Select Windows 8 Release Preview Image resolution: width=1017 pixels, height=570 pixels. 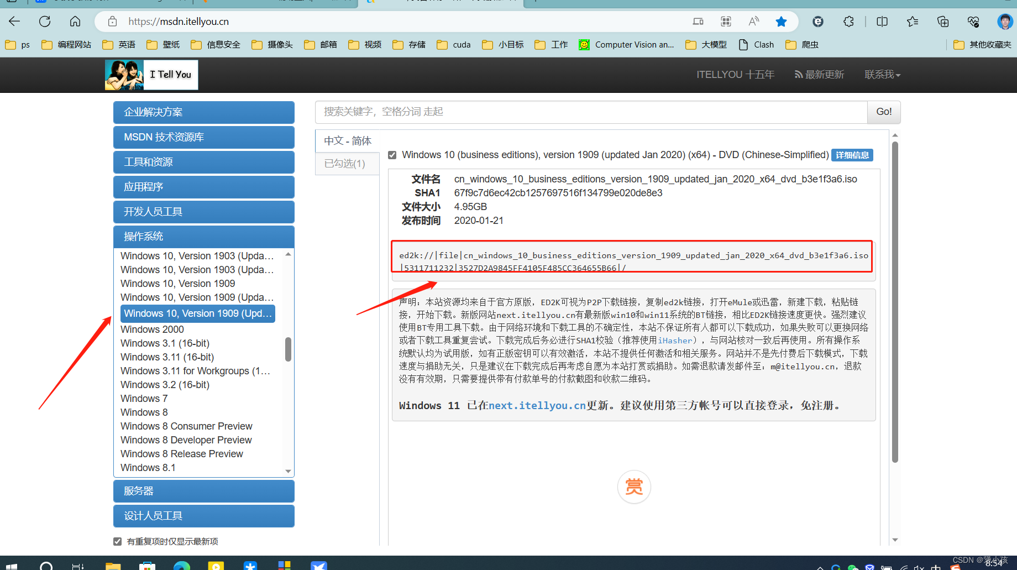[182, 454]
